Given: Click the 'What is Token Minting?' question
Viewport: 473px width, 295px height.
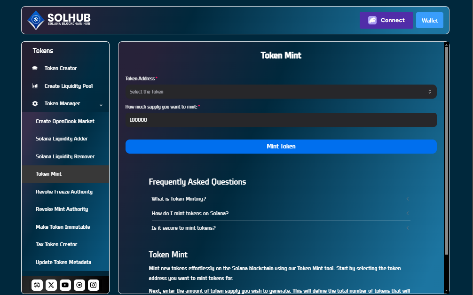Looking at the screenshot, I should [179, 199].
